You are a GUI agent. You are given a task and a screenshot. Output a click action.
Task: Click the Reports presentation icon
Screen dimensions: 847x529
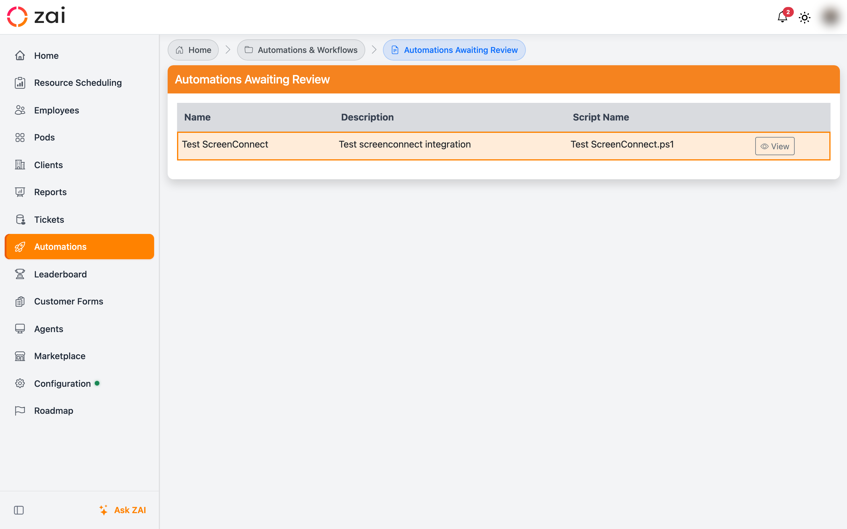coord(20,192)
